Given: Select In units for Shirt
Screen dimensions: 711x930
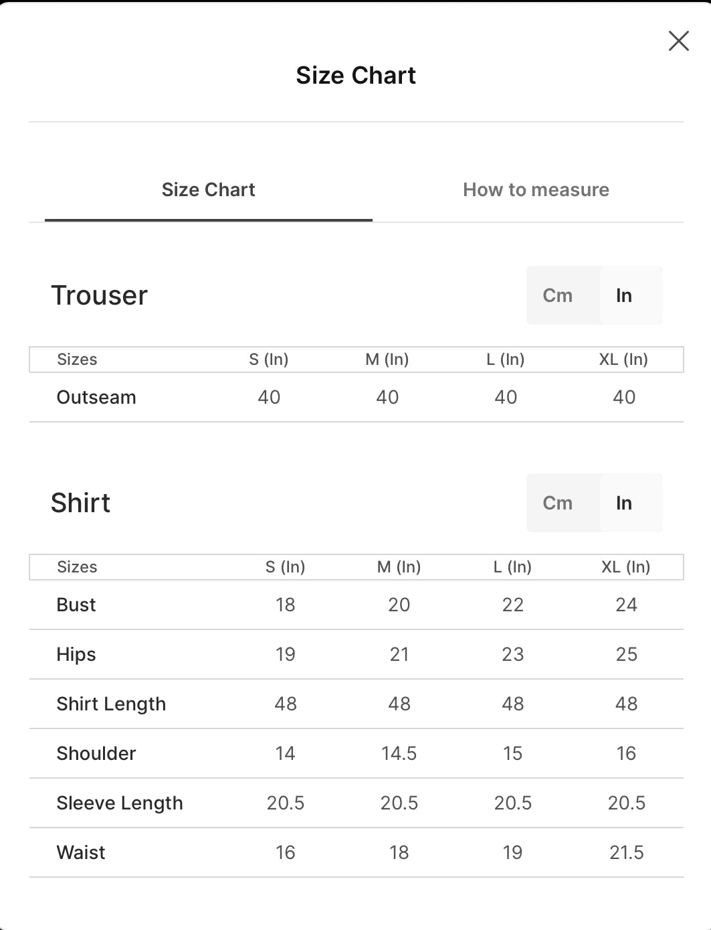Looking at the screenshot, I should (x=624, y=503).
